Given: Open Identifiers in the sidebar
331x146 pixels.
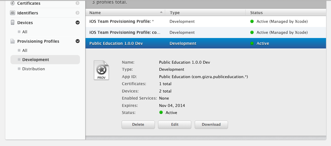Looking at the screenshot, I should pos(28,13).
